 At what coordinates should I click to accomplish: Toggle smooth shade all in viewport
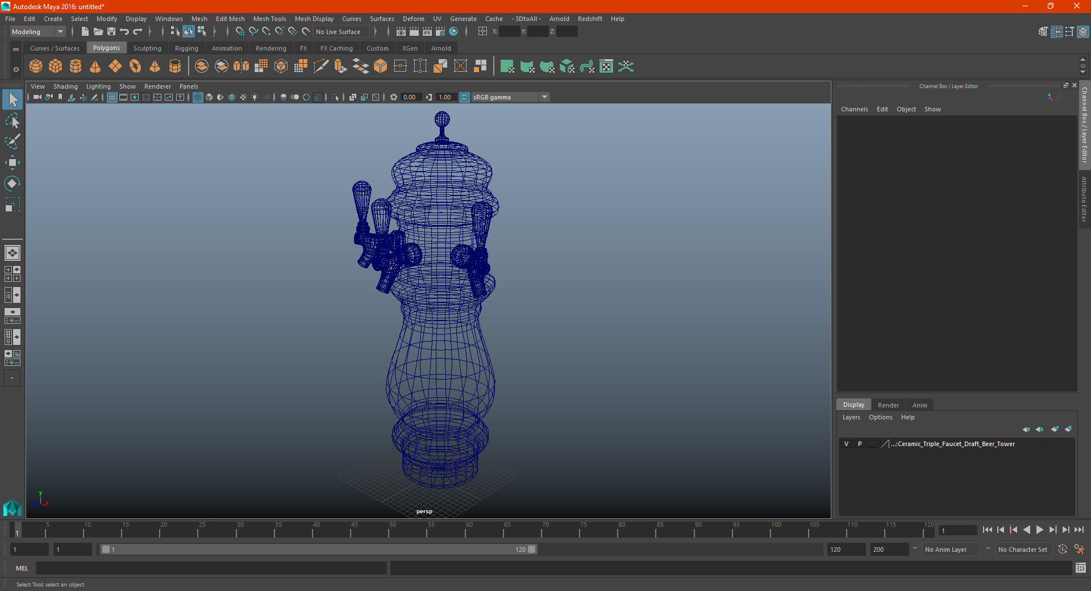pyautogui.click(x=209, y=97)
